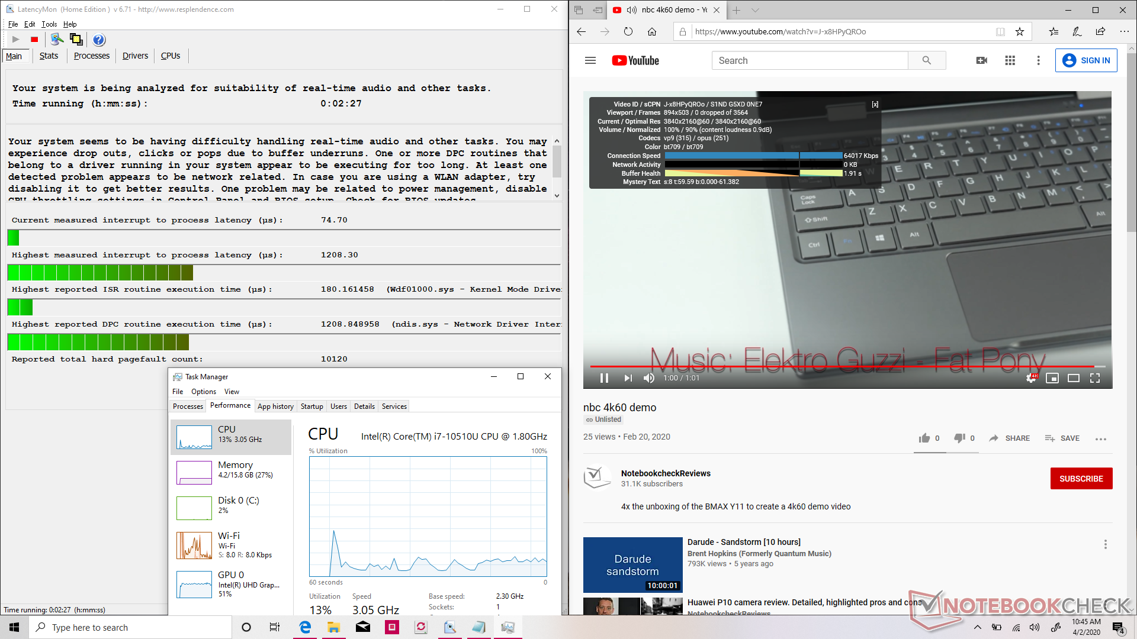
Task: Select Wi-Fi in Task Manager performance list
Action: (x=231, y=545)
